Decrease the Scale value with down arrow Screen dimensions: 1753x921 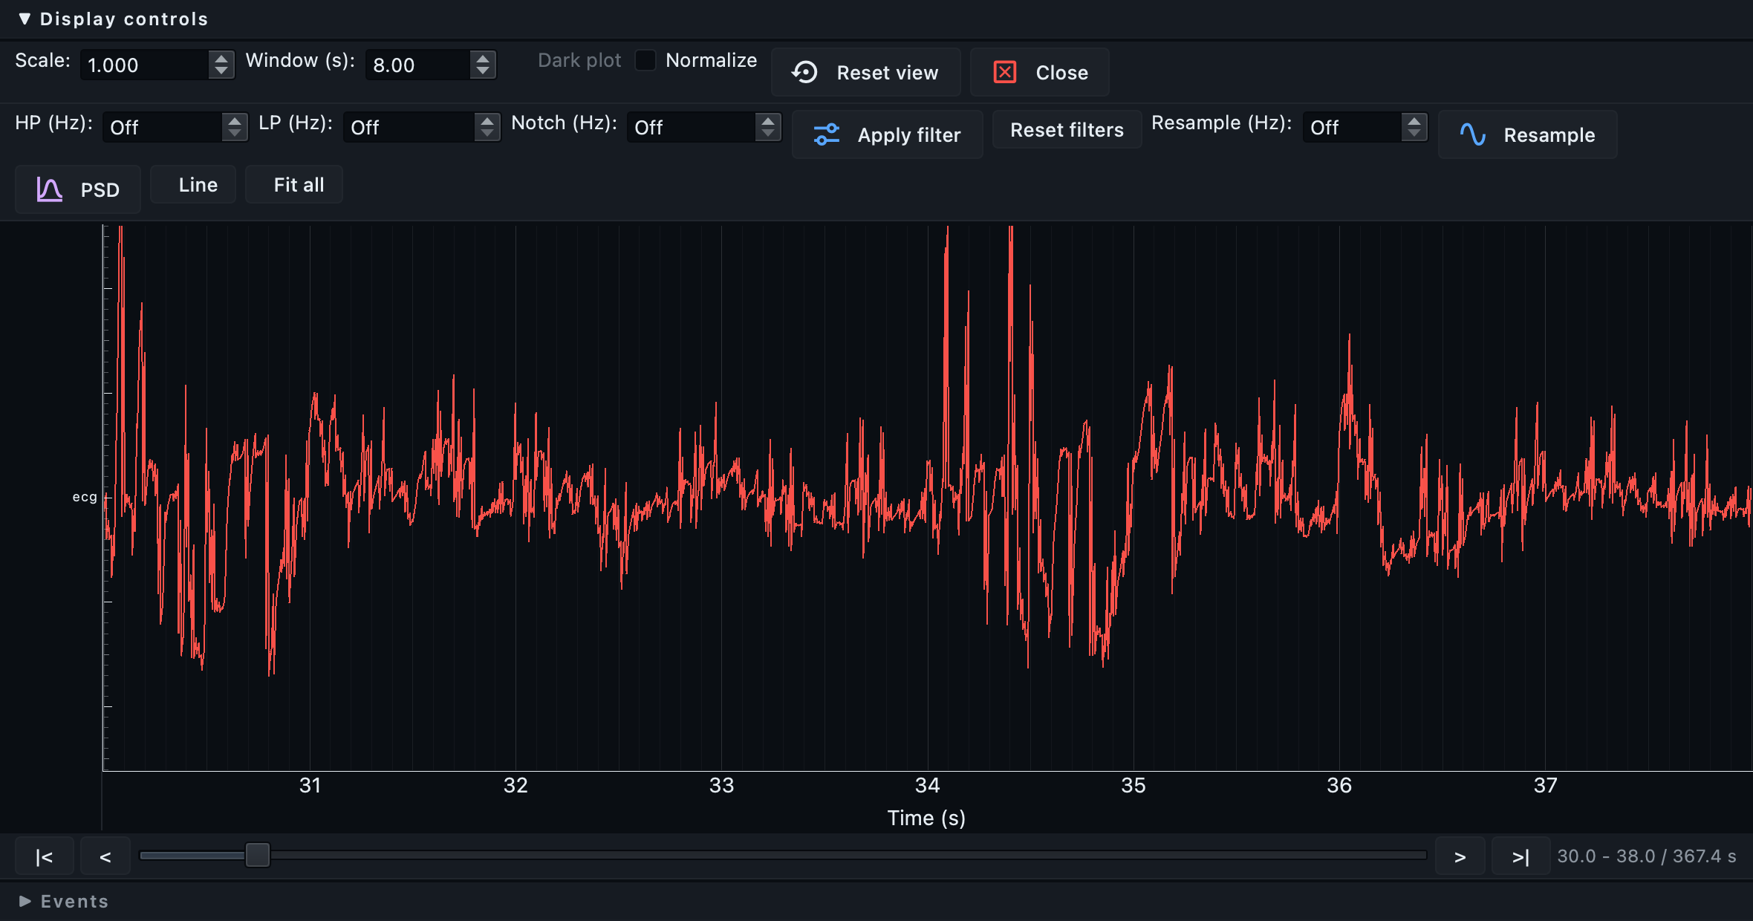coord(221,71)
